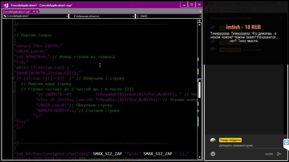Click the Тимур Абдулов yellow name badge
The height and width of the screenshot is (162, 289).
[x=230, y=140]
